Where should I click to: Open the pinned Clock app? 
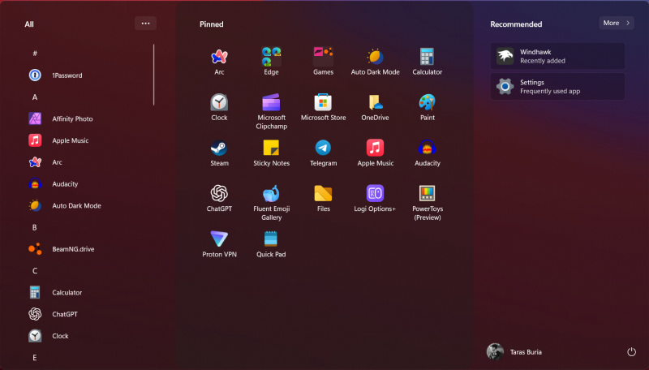[219, 107]
